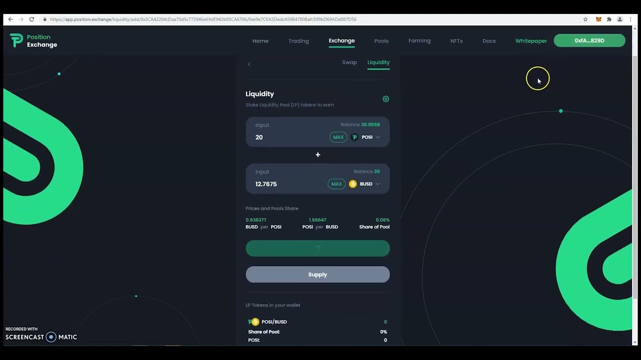Click the 0.638377 BUSD per POSI price
Screen dimensions: 641x360
[x=256, y=220]
